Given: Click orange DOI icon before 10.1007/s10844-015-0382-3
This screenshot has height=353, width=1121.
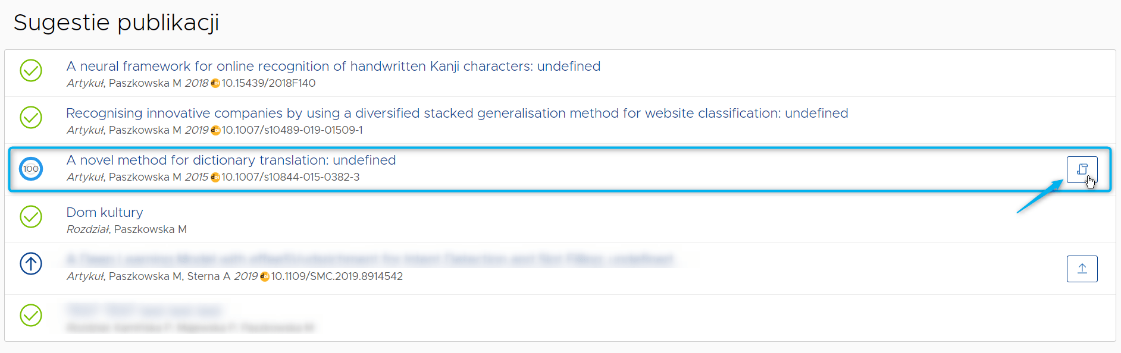Looking at the screenshot, I should coord(215,177).
